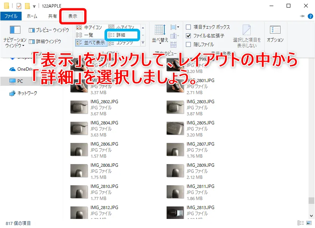Select file IMG_2803.JPG
315x228 pixels.
point(191,108)
